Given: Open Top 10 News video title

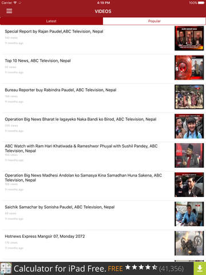Looking at the screenshot, I should pos(38,61).
